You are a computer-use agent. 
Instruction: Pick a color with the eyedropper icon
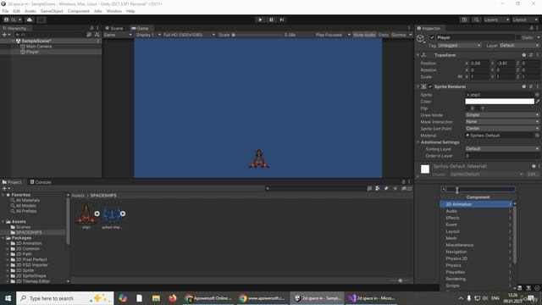click(538, 102)
